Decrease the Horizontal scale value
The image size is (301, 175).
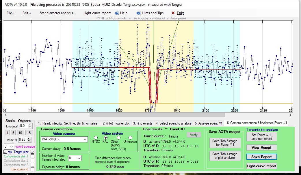coord(30,127)
